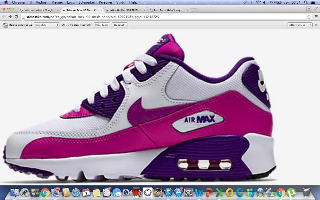This screenshot has width=320, height=200.
Task: Open the Personer menu
Action: [x=106, y=2]
